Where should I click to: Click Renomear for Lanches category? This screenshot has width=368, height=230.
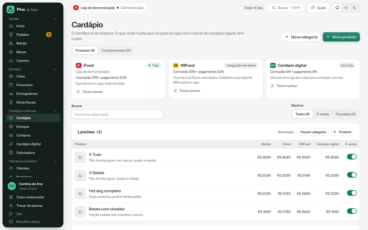[x=286, y=132]
